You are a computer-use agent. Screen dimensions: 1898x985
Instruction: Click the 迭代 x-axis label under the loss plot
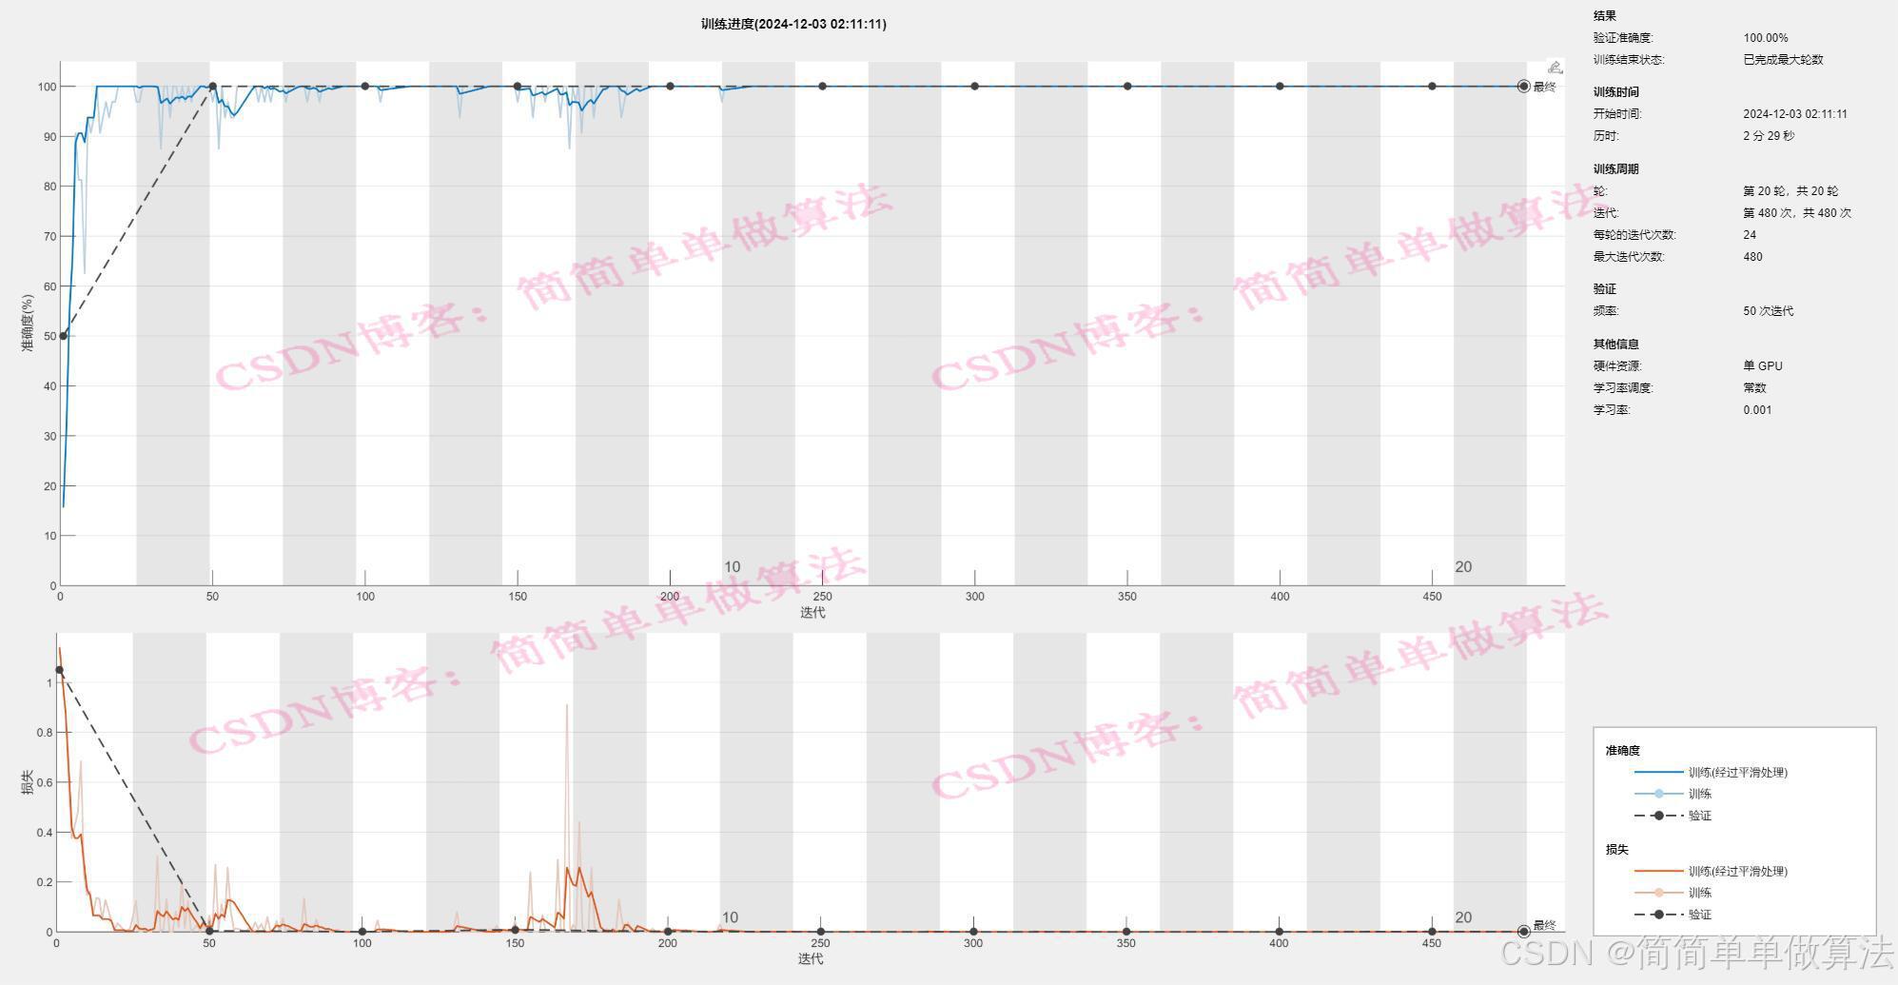pos(811,958)
